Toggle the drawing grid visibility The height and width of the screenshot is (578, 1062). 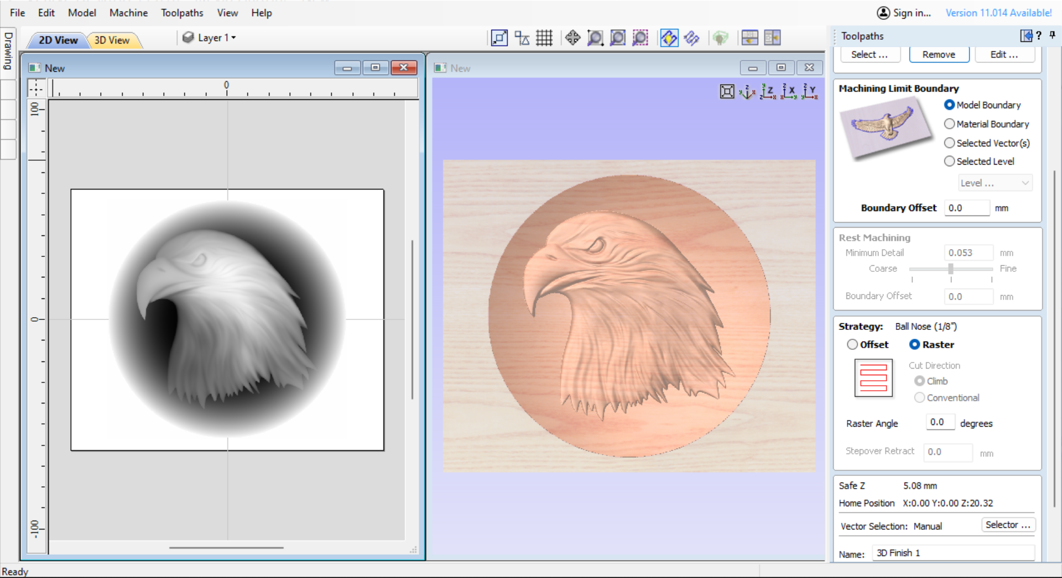coord(544,38)
